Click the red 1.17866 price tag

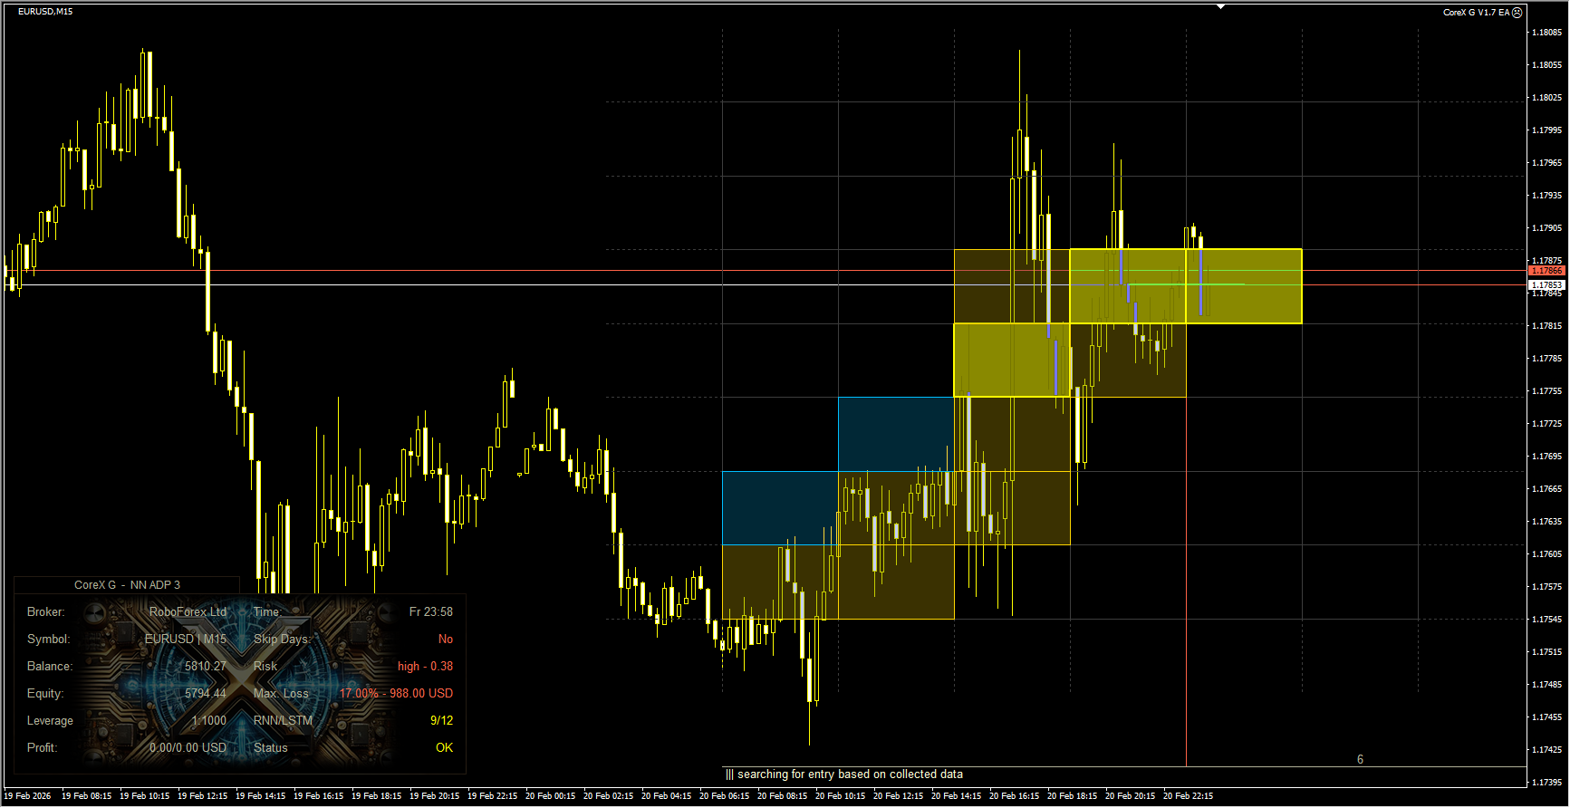click(x=1546, y=271)
